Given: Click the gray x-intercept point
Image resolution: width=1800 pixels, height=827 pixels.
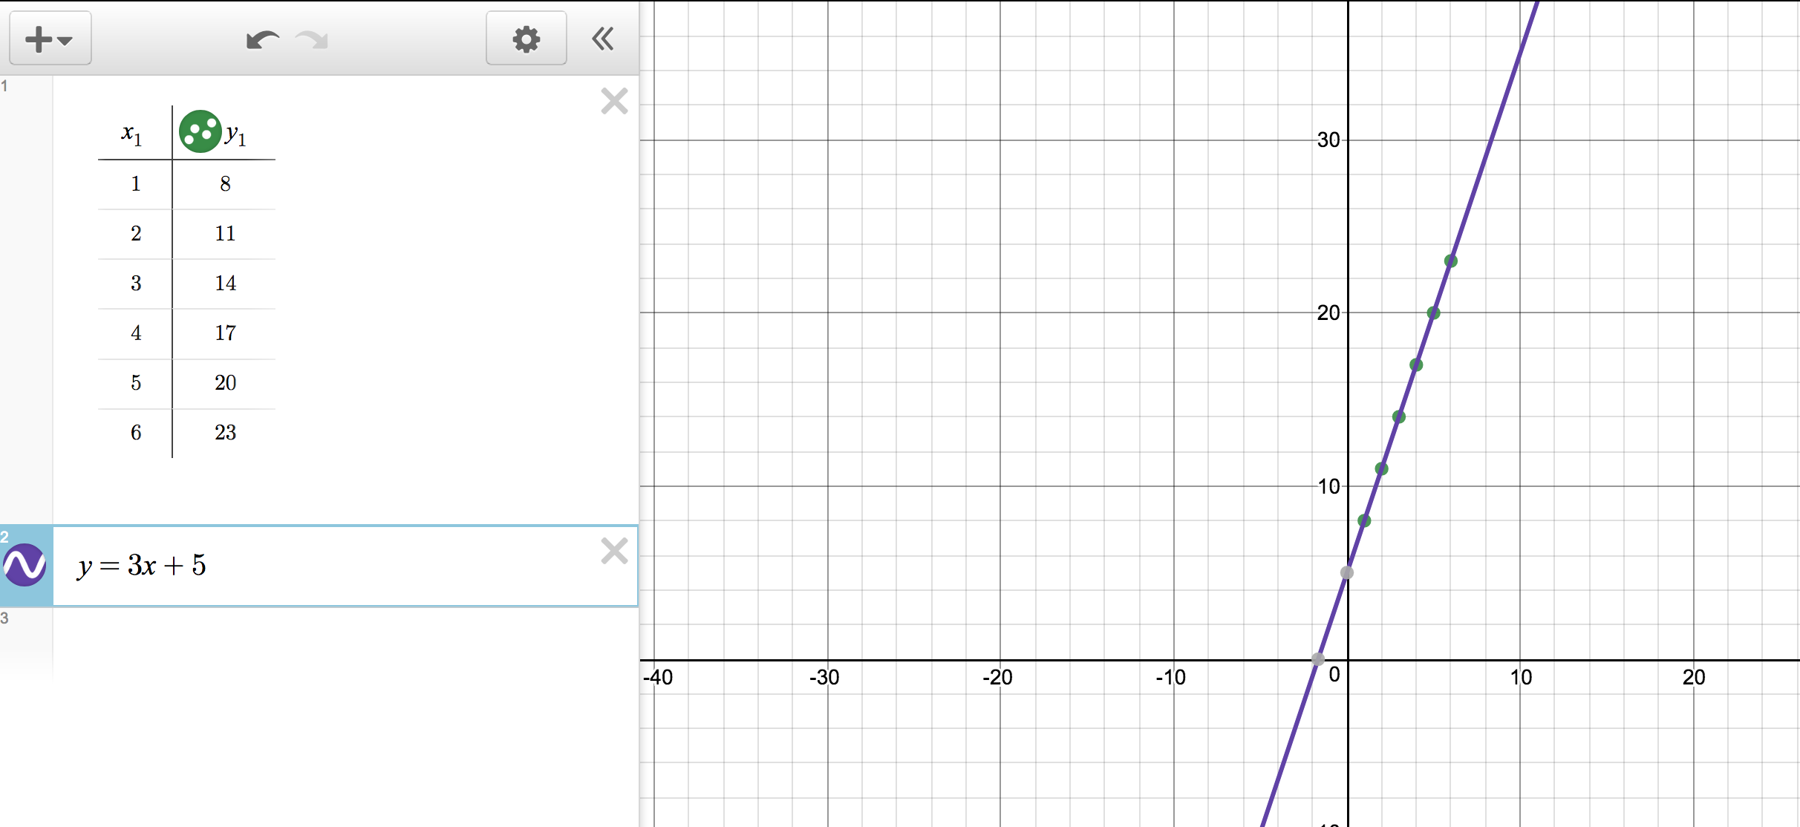Looking at the screenshot, I should (x=1318, y=658).
